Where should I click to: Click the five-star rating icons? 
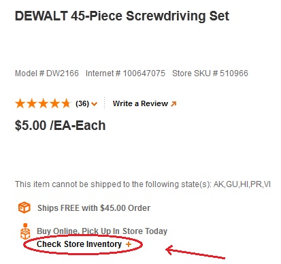click(43, 103)
